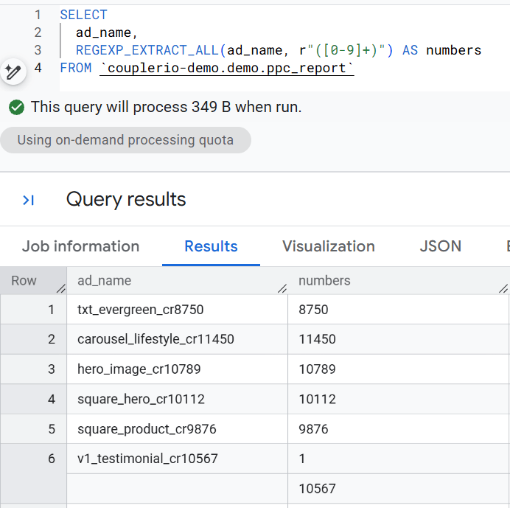Collapse the Query results panel arrow
Screen dimensions: 510x508
click(x=28, y=200)
